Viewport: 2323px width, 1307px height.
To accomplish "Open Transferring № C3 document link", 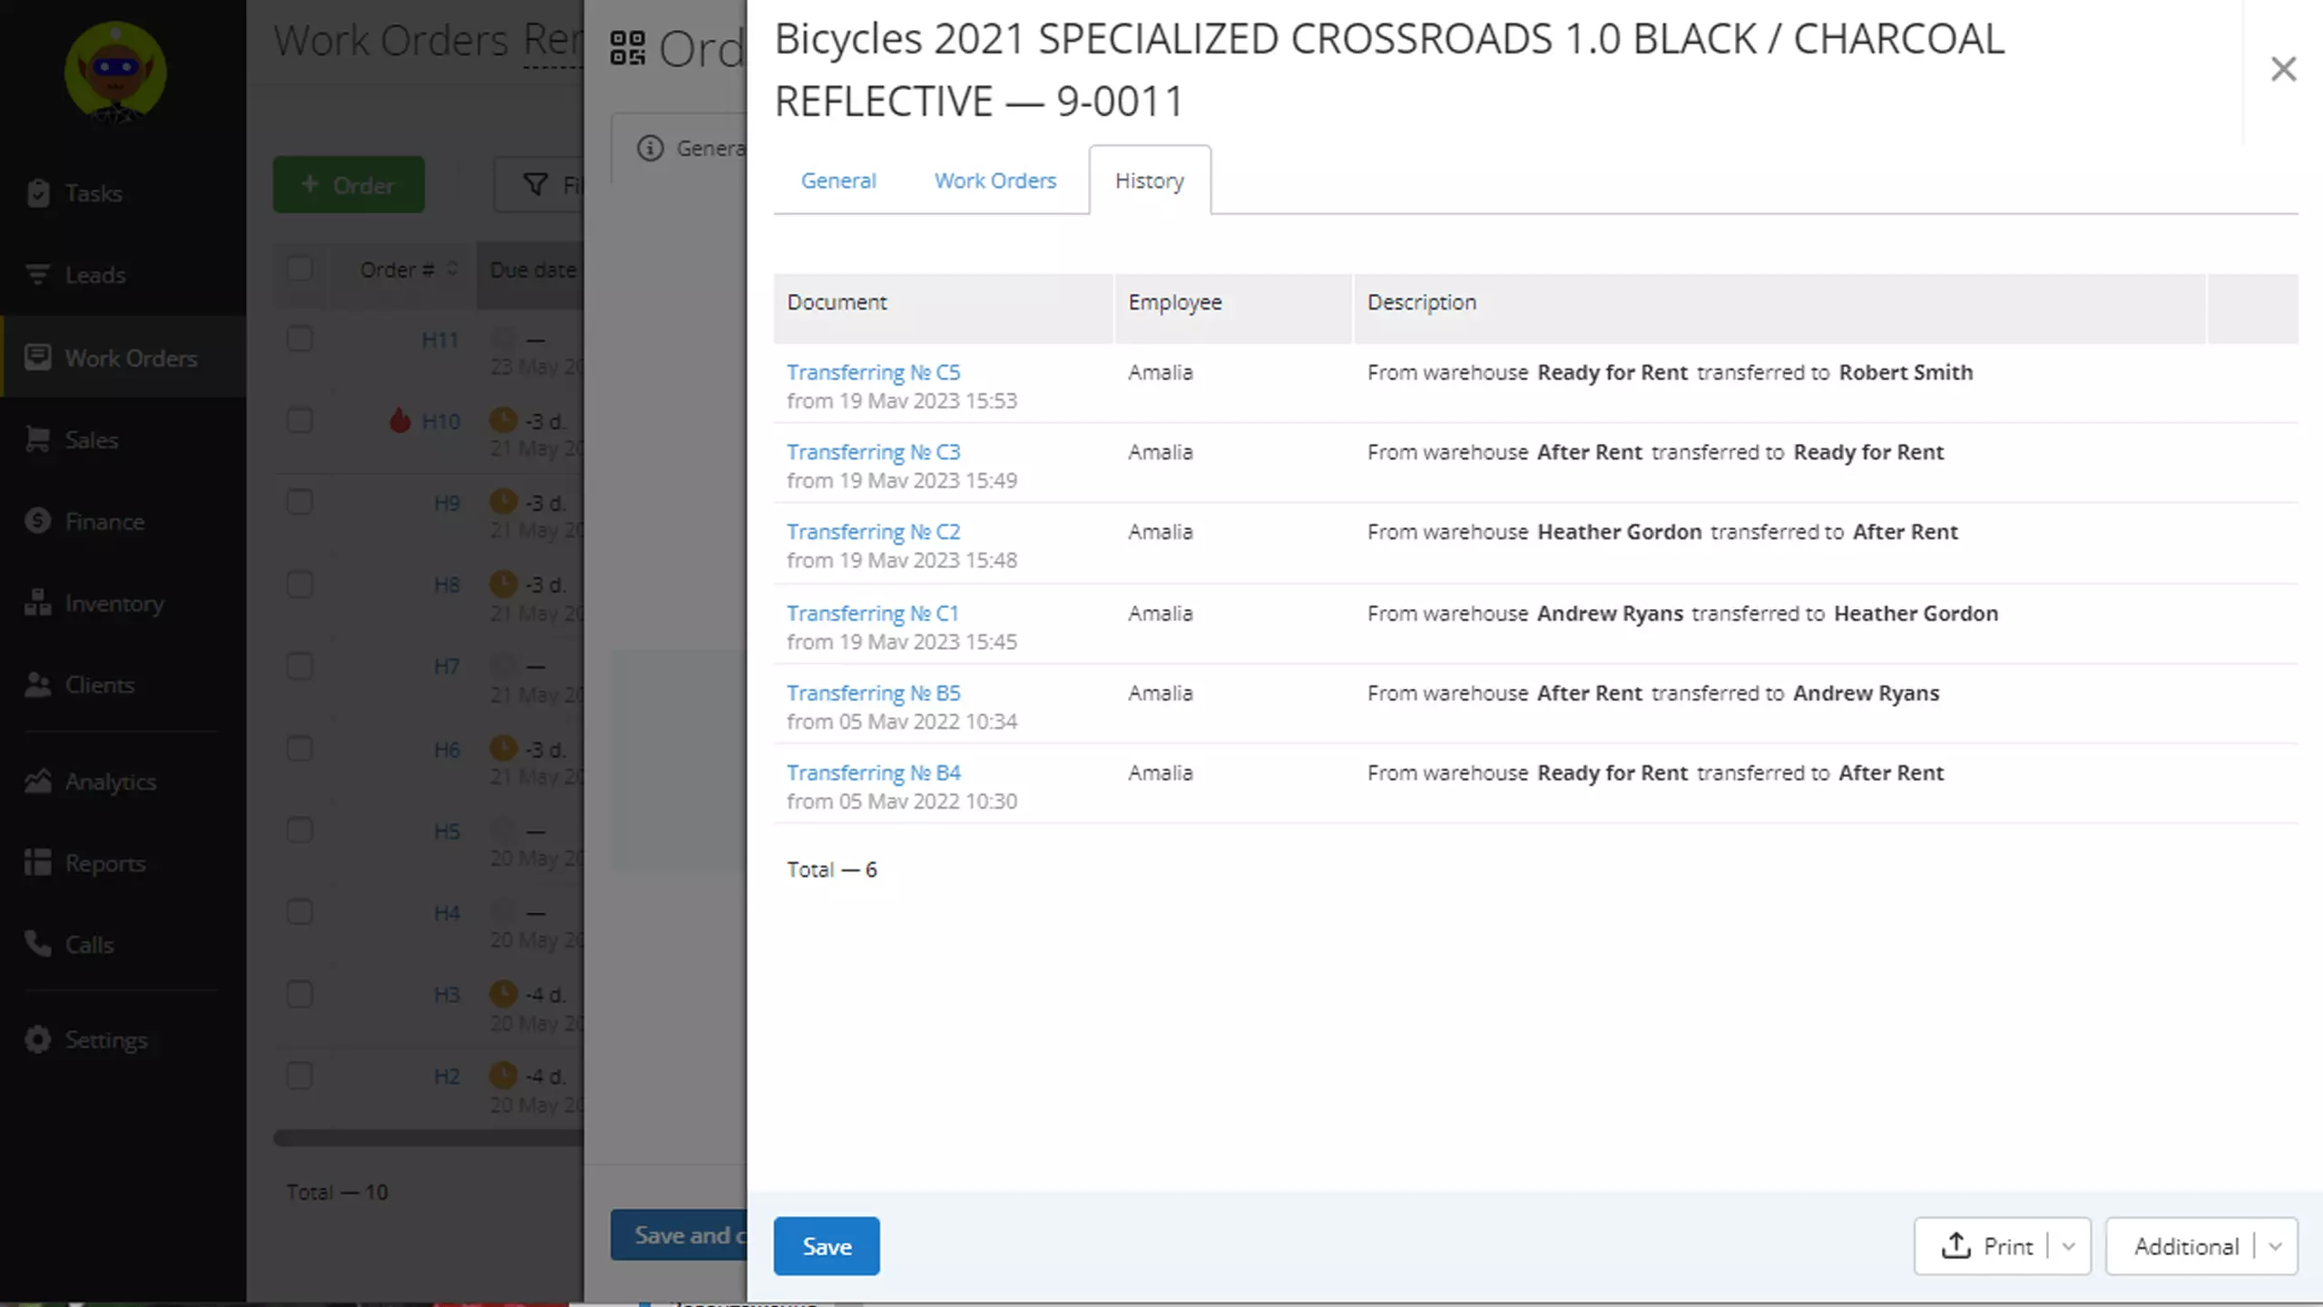I will coord(873,452).
